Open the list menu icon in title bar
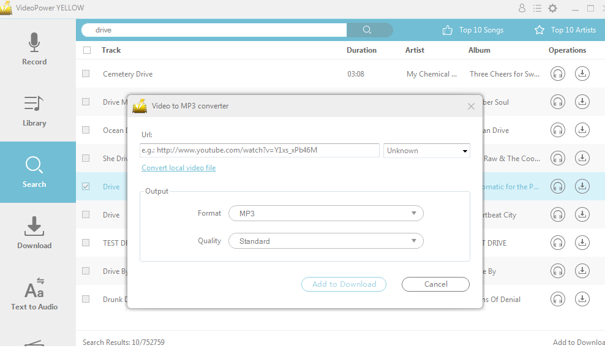This screenshot has width=605, height=348. [537, 8]
